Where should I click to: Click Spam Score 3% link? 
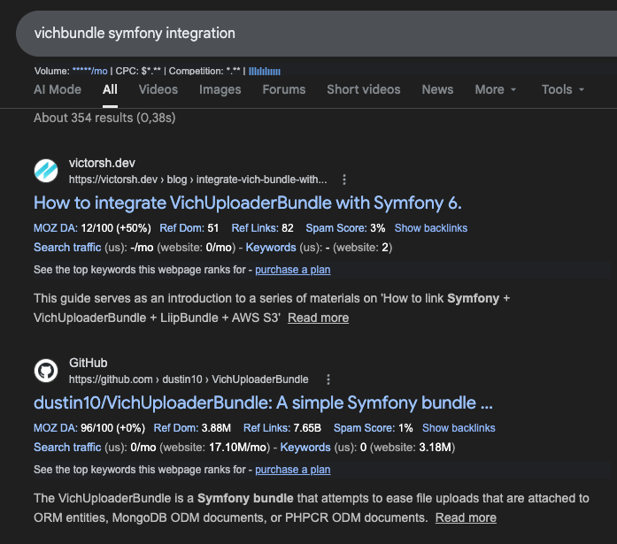[x=345, y=228]
